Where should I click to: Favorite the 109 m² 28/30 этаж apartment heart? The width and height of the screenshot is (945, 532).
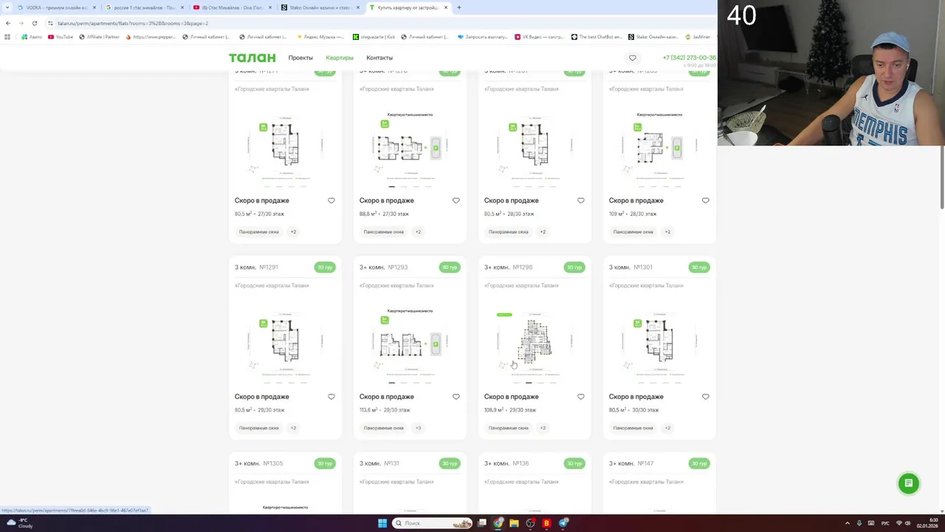(705, 200)
